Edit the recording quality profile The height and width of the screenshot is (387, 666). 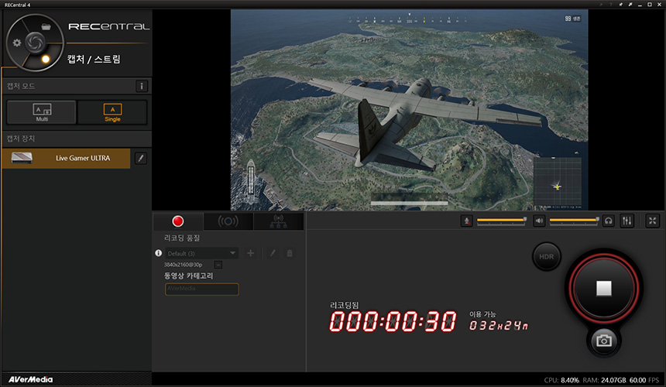(x=273, y=253)
